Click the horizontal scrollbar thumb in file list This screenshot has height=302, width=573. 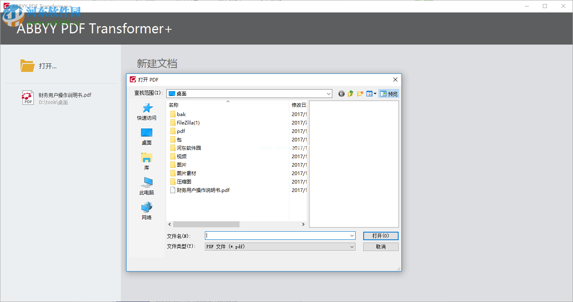point(206,224)
